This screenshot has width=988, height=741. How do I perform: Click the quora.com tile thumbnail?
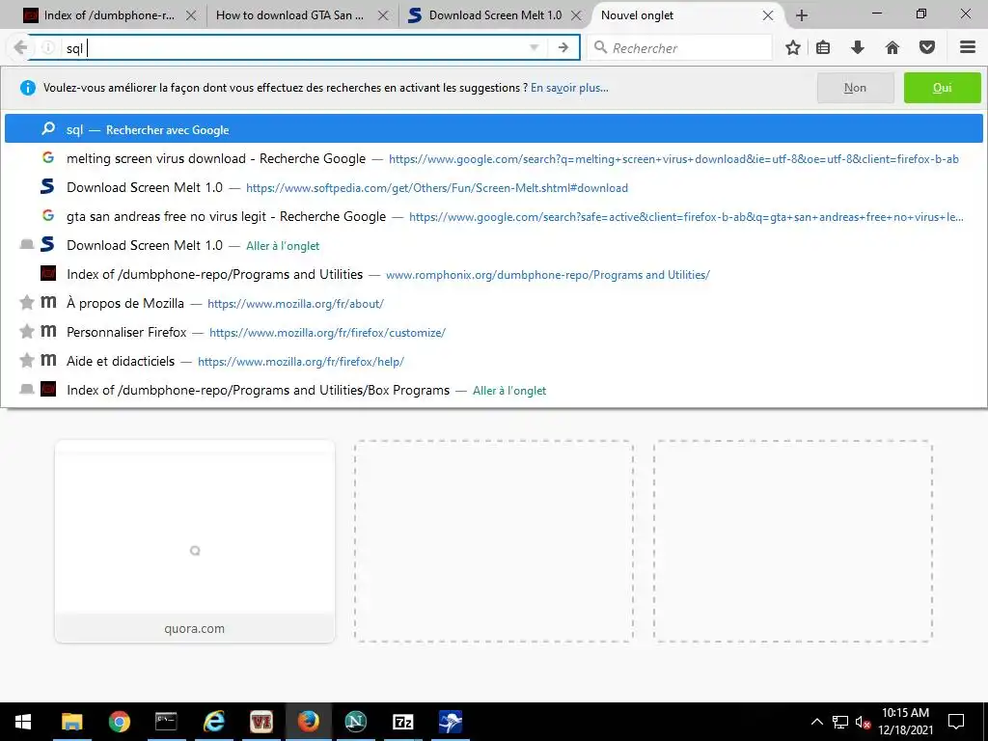tap(195, 541)
